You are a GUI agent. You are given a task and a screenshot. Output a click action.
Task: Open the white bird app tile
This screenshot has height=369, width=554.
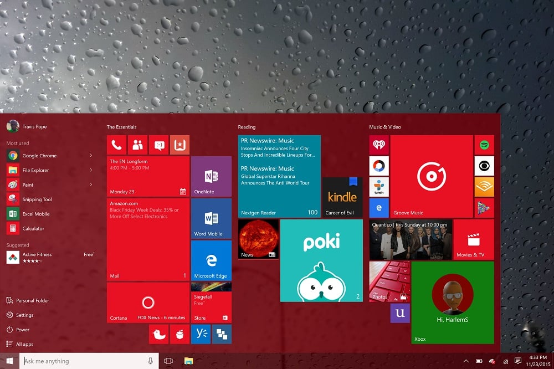pos(158,334)
